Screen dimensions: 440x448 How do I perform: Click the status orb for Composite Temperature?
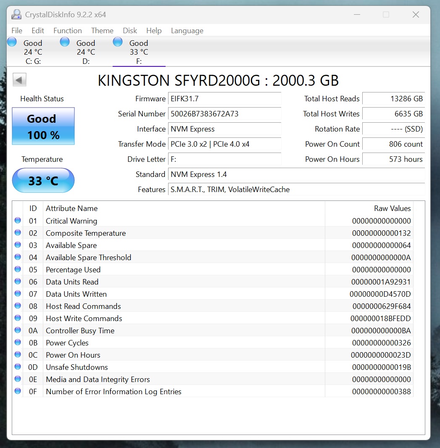point(18,232)
